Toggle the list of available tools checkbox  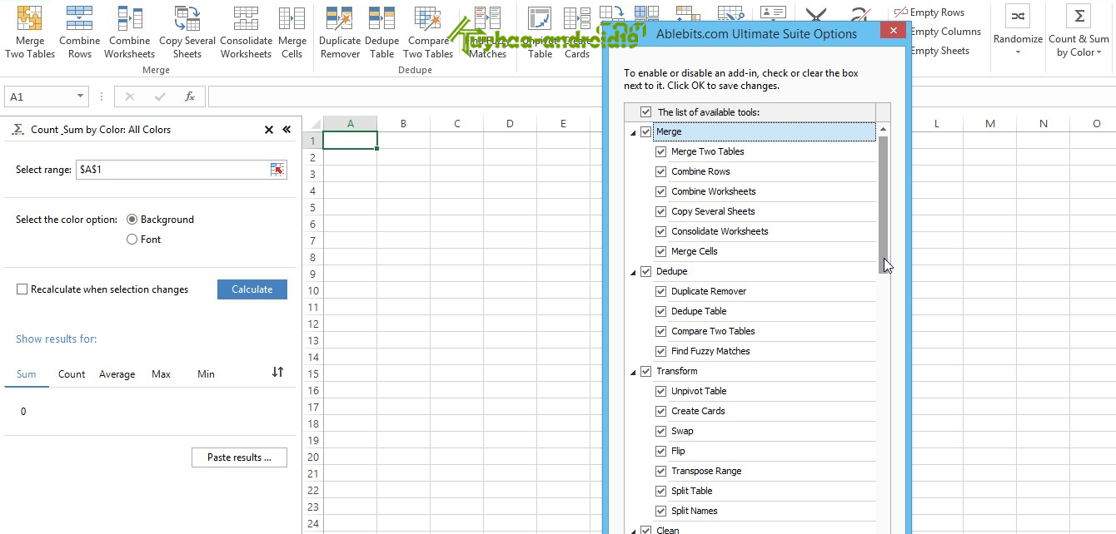point(646,112)
